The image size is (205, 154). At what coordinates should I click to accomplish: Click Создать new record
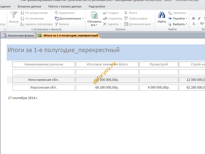tap(111, 13)
